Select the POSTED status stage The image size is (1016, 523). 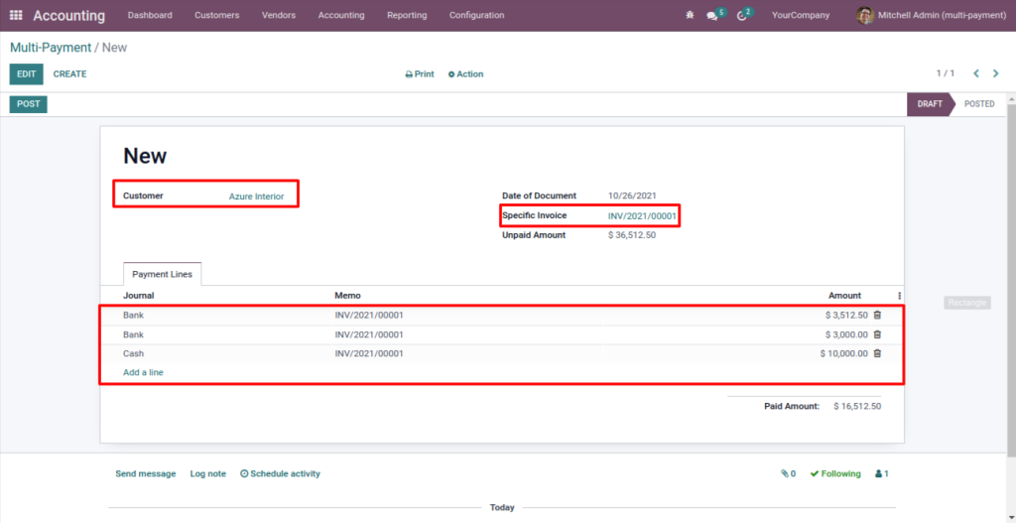[x=979, y=103]
